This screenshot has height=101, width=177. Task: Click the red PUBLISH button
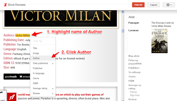138,5
